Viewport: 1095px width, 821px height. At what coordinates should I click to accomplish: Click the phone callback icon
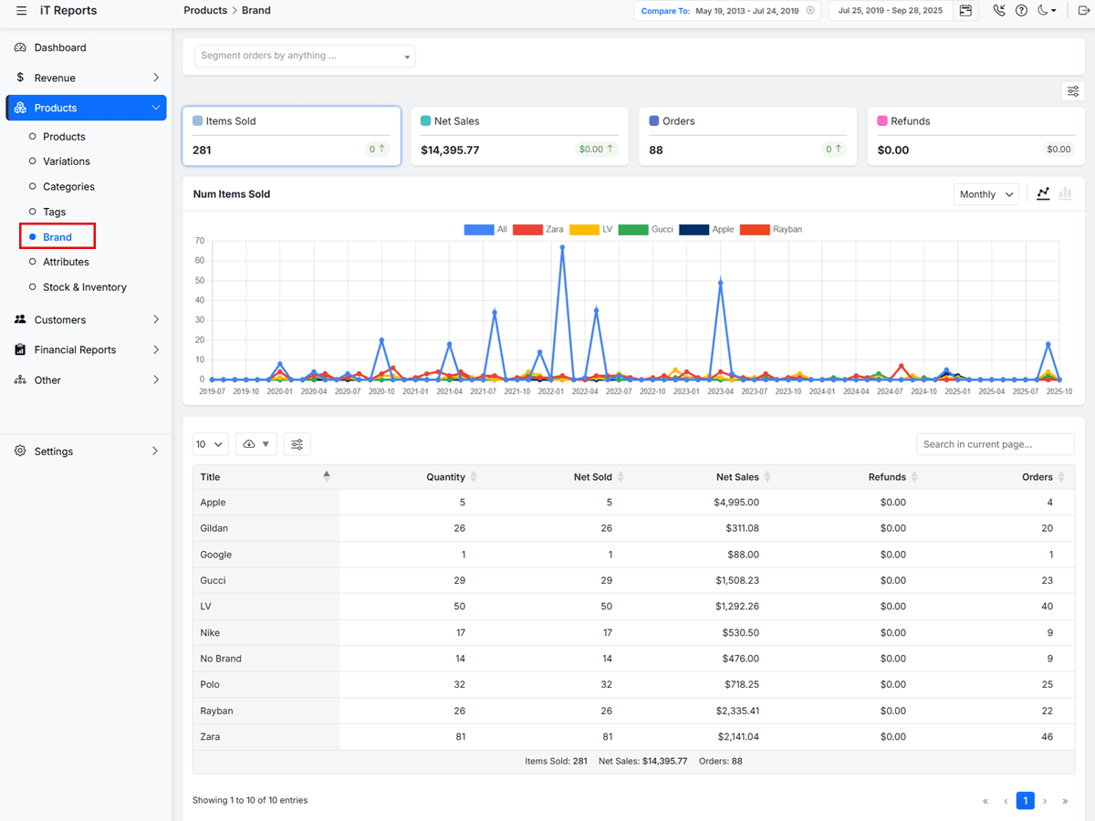coord(999,11)
